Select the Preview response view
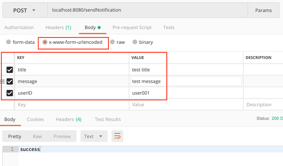This screenshot has height=166, width=283. coord(62,136)
